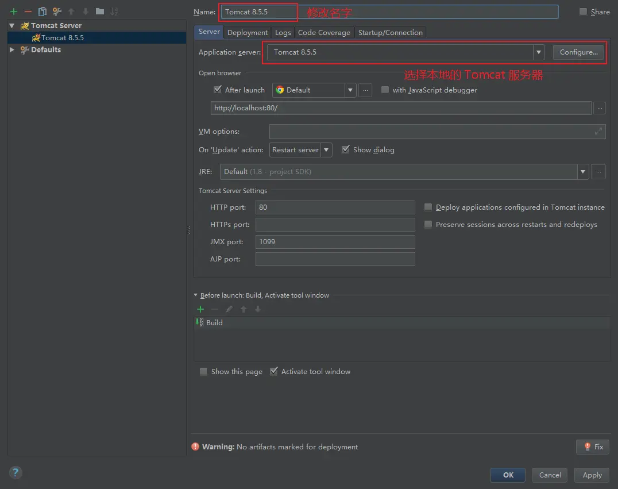Click the HTTPs port field
This screenshot has width=618, height=489.
(x=335, y=224)
